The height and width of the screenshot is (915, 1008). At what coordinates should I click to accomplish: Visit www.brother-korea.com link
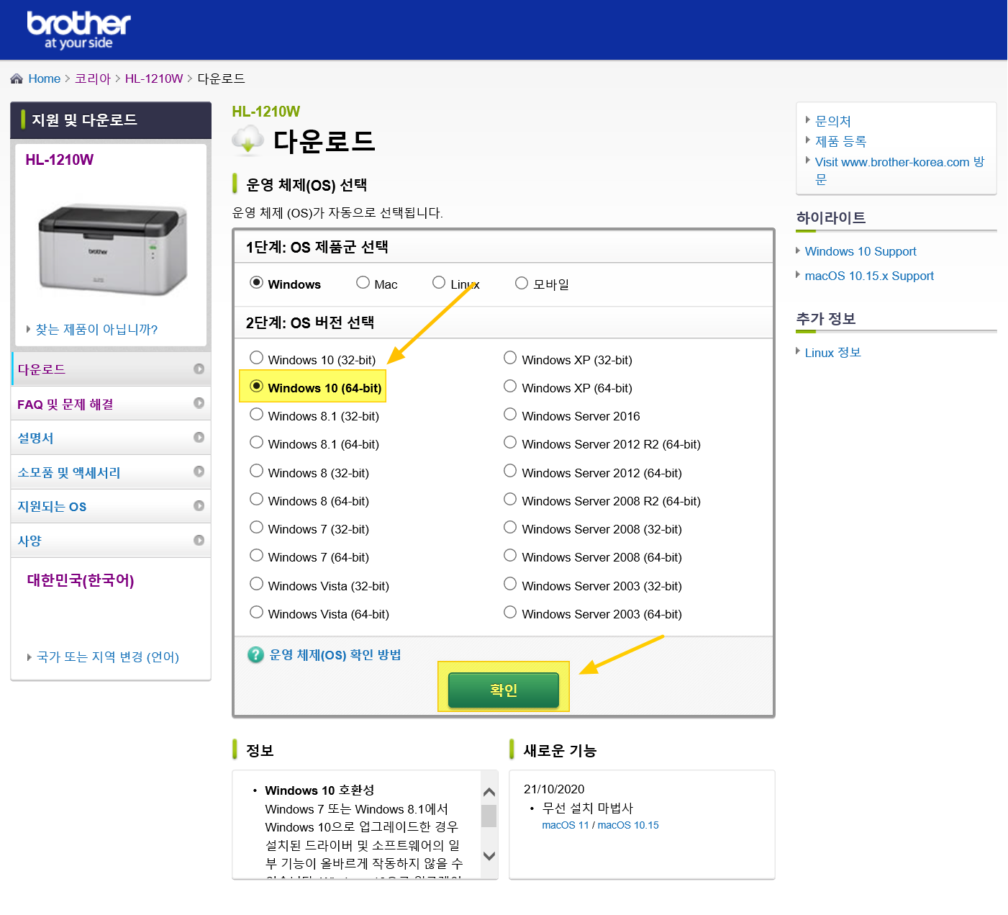(899, 171)
